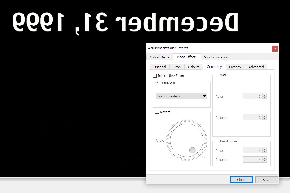Switch to the Crop sub-tab
Image resolution: width=290 pixels, height=193 pixels.
click(x=177, y=67)
